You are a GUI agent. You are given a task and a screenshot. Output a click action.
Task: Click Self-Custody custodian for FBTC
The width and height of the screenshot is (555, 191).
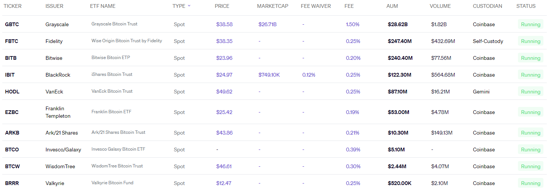pyautogui.click(x=488, y=41)
